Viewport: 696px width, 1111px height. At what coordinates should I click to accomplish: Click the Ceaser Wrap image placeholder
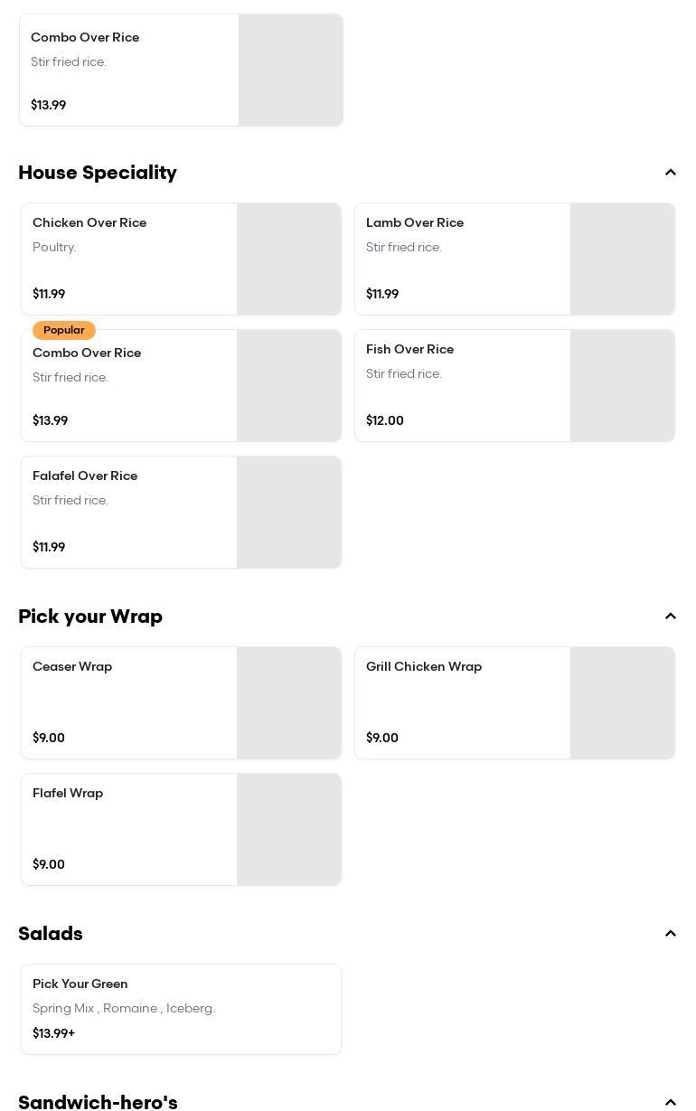tap(289, 703)
